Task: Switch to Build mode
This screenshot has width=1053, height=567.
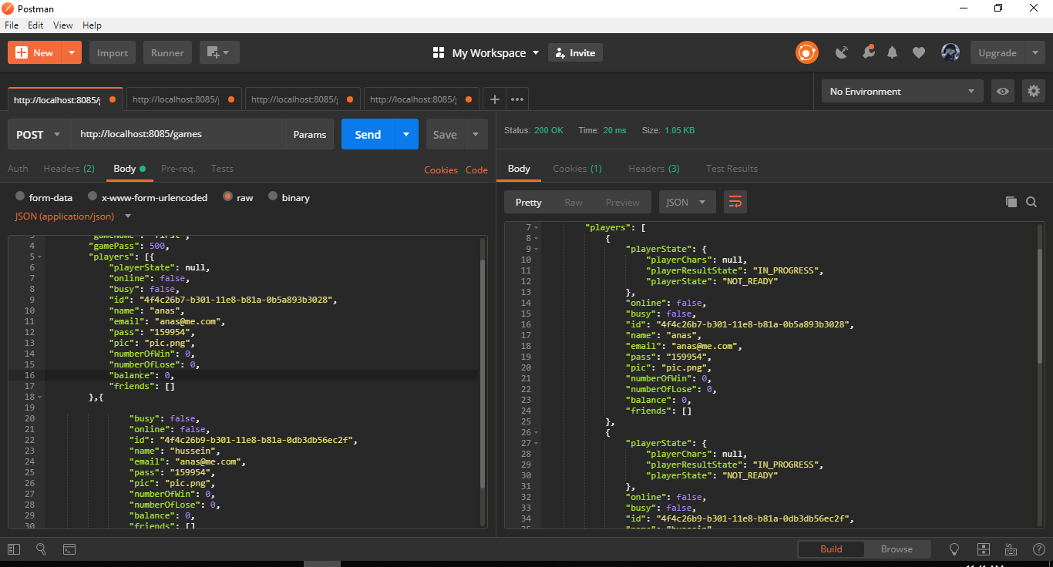Action: (x=831, y=549)
